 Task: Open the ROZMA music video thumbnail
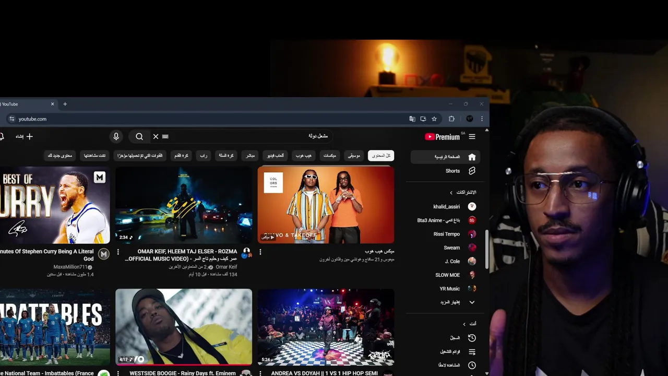[x=184, y=205]
